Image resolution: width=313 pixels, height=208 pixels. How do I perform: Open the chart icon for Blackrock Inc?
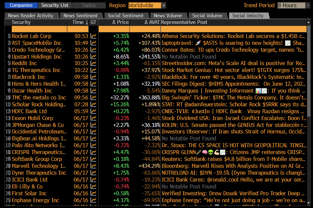click(93, 77)
